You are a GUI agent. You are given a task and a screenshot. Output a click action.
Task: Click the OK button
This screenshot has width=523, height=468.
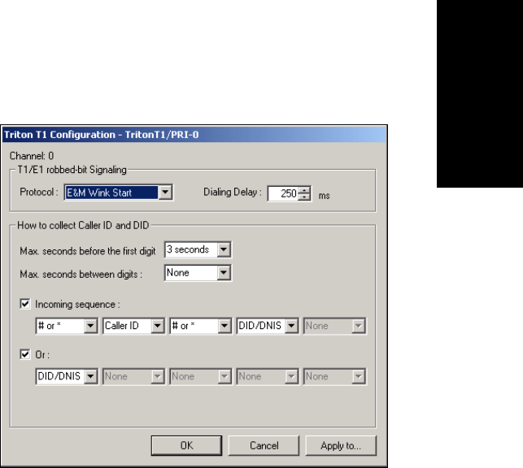click(x=186, y=445)
